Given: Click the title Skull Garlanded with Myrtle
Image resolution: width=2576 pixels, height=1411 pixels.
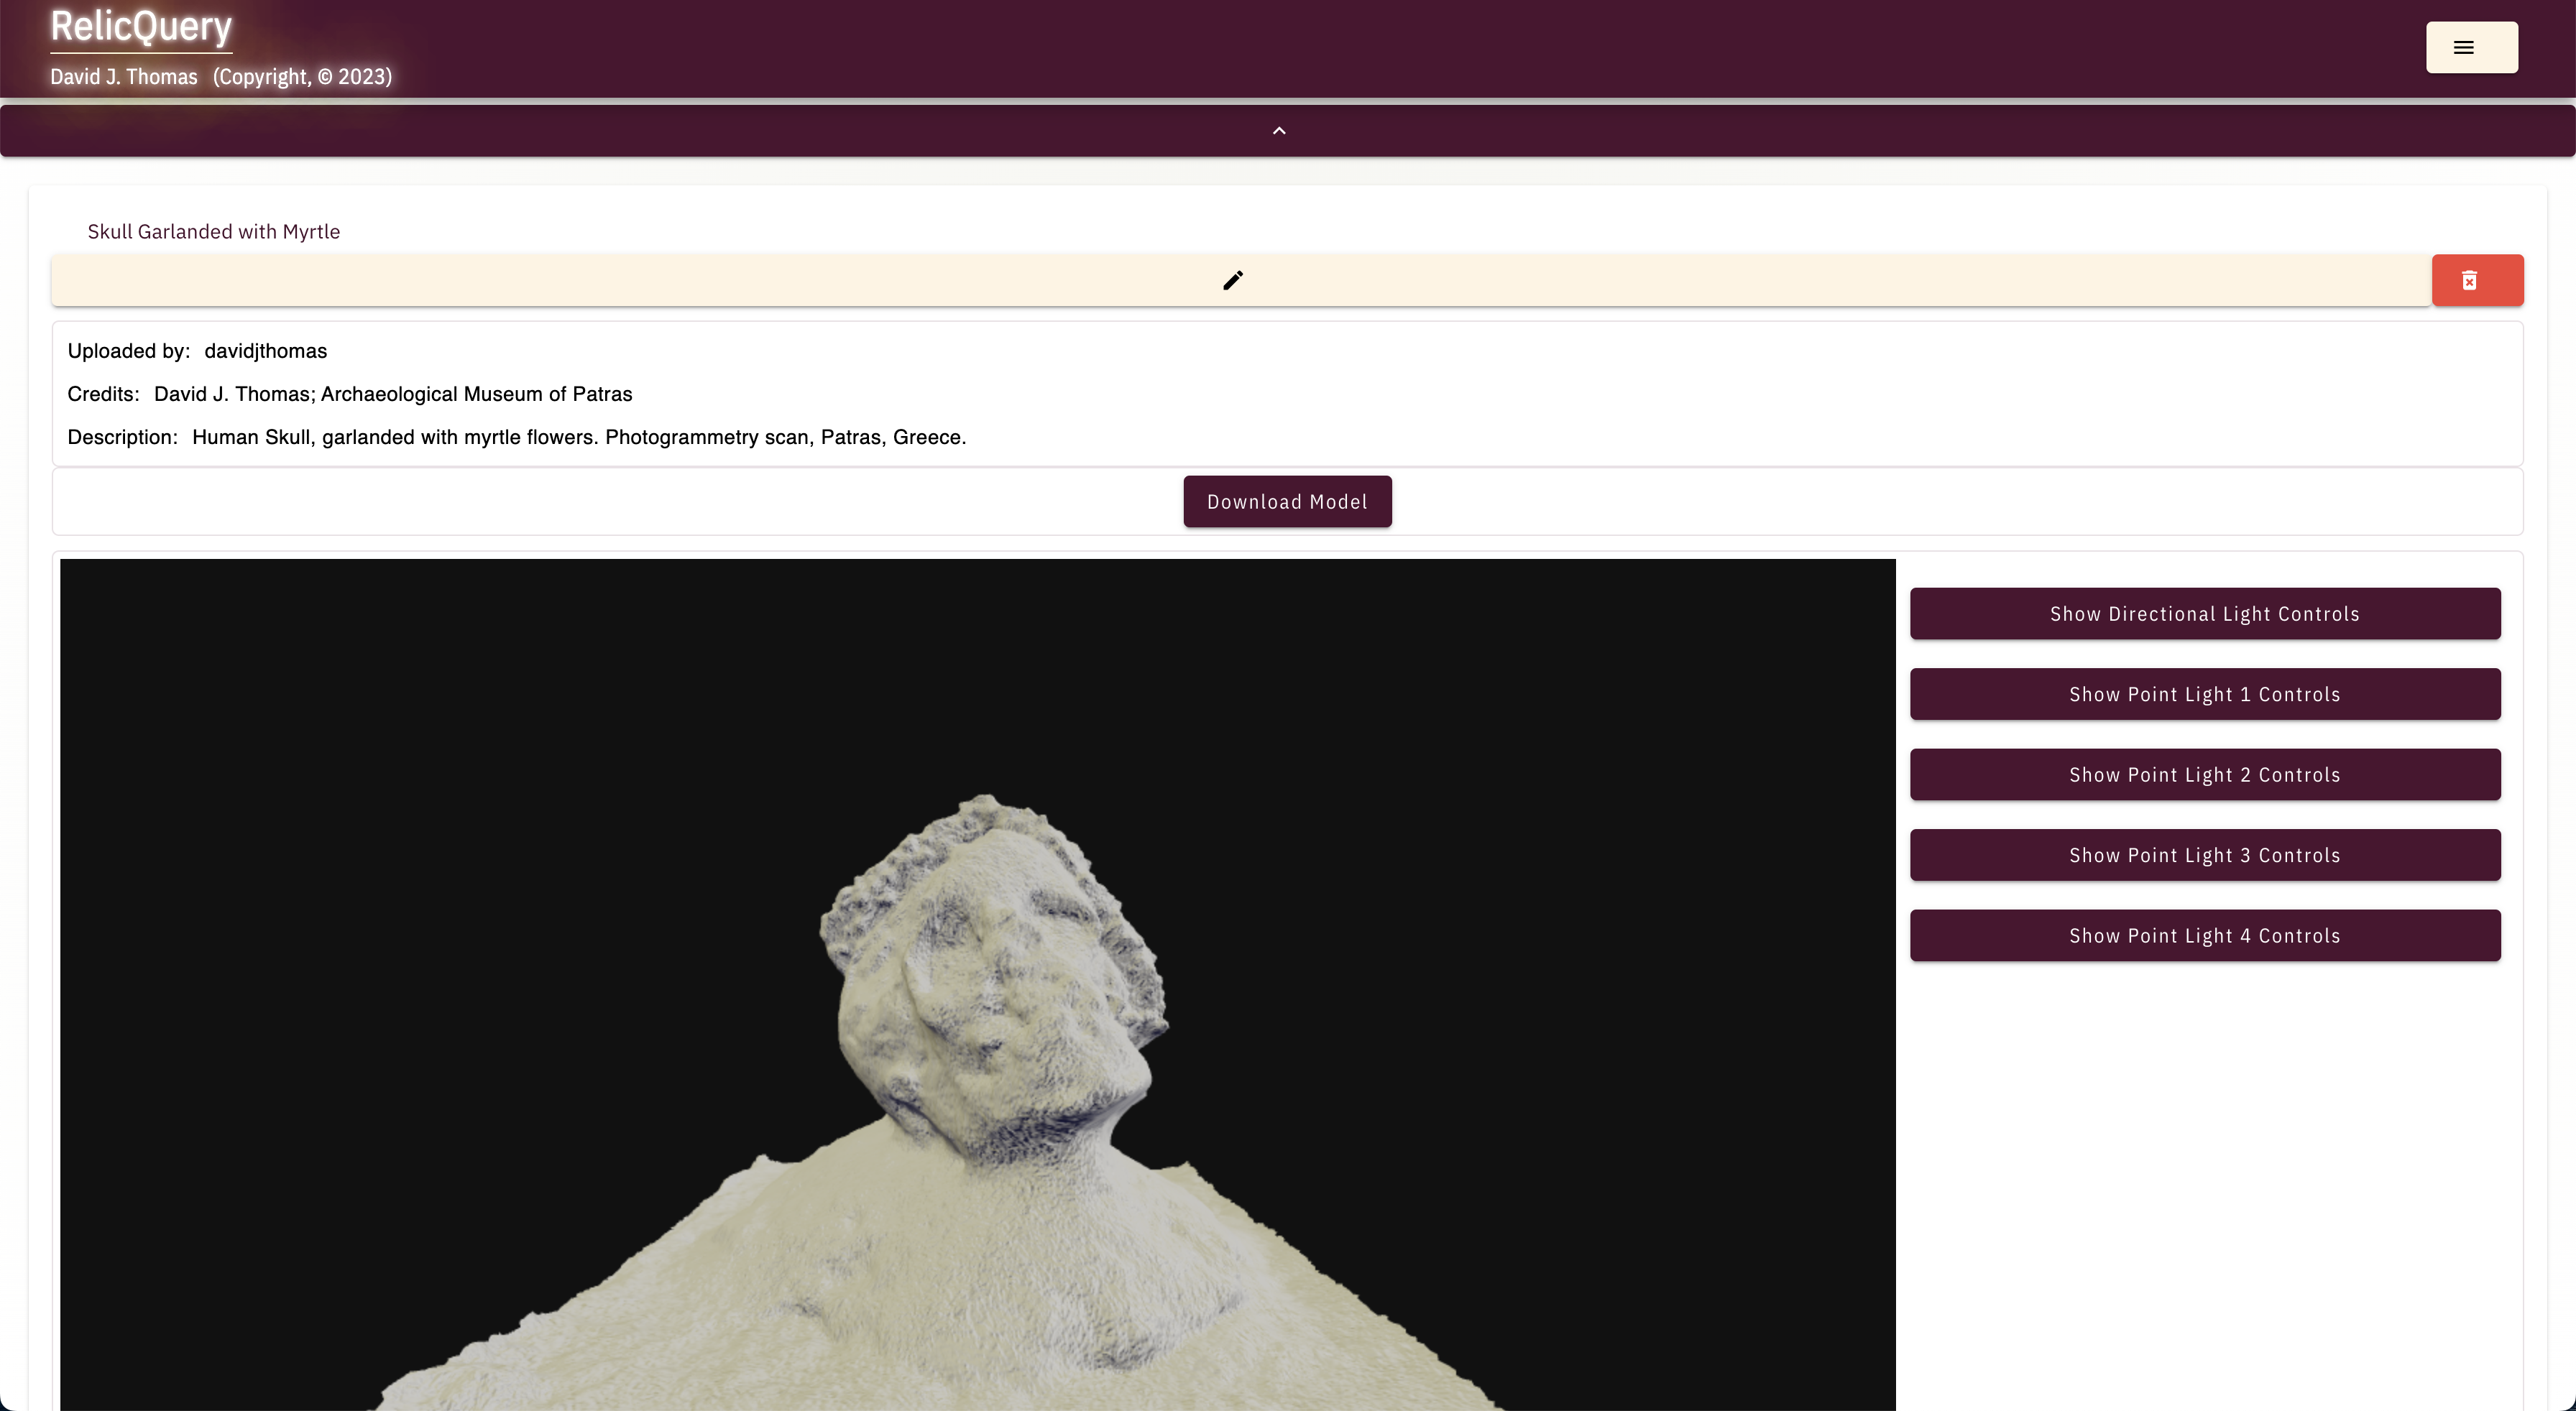Looking at the screenshot, I should tap(214, 232).
